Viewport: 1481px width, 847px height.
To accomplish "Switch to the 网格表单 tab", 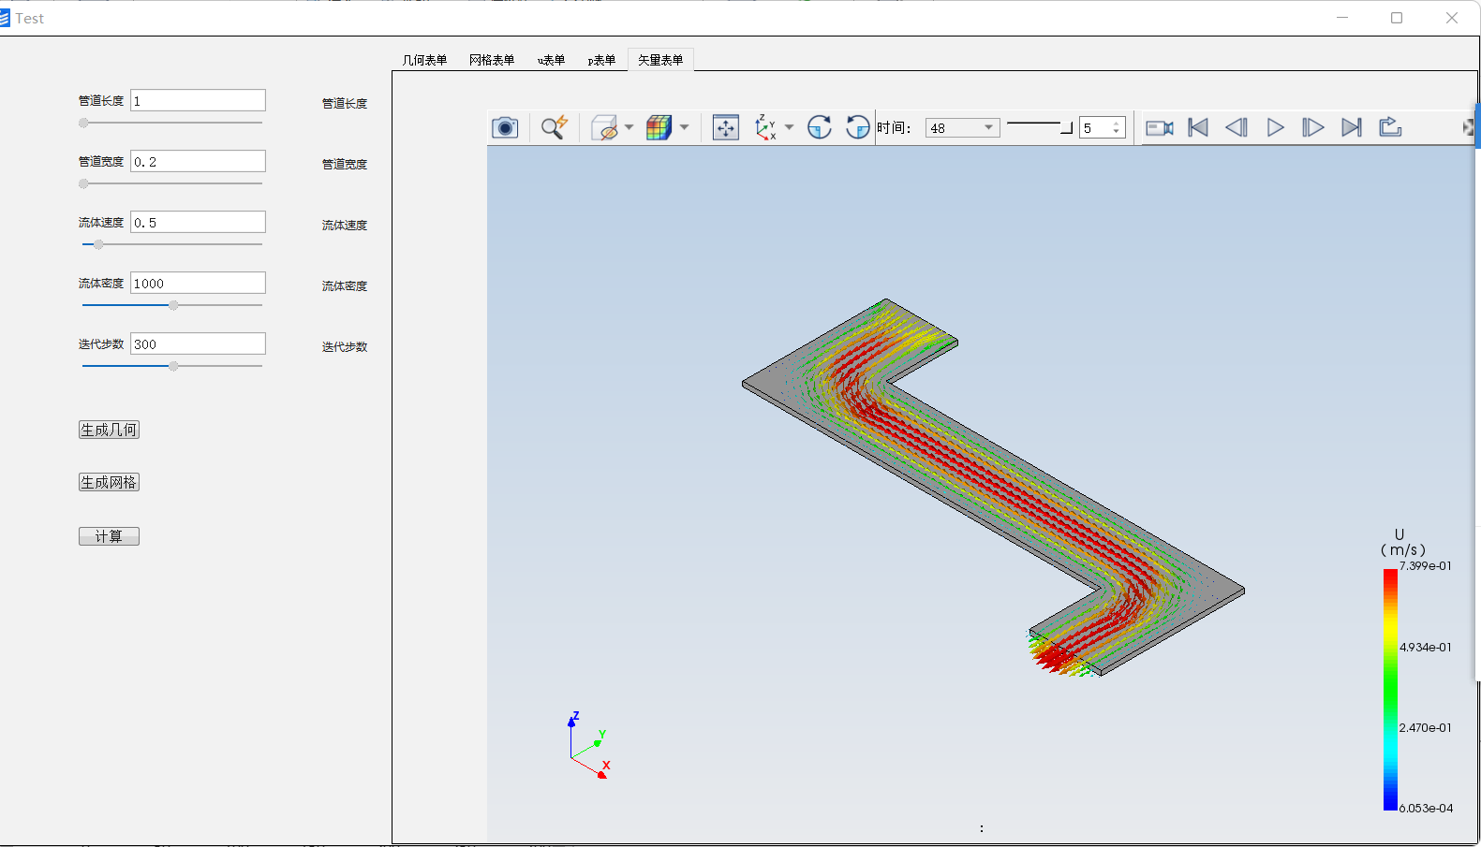I will pos(492,60).
